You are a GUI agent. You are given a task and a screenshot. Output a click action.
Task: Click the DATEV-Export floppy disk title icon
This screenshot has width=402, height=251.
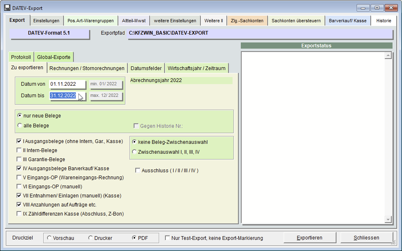click(7, 8)
